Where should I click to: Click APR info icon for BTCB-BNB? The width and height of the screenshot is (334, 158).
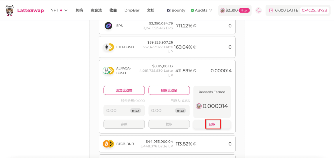195,144
